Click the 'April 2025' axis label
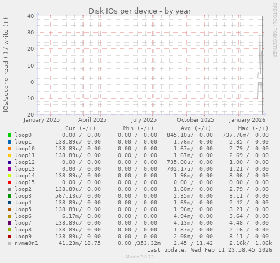This screenshot has height=263, width=280. (92, 120)
